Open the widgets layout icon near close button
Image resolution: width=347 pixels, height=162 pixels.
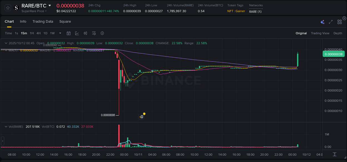(x=340, y=22)
